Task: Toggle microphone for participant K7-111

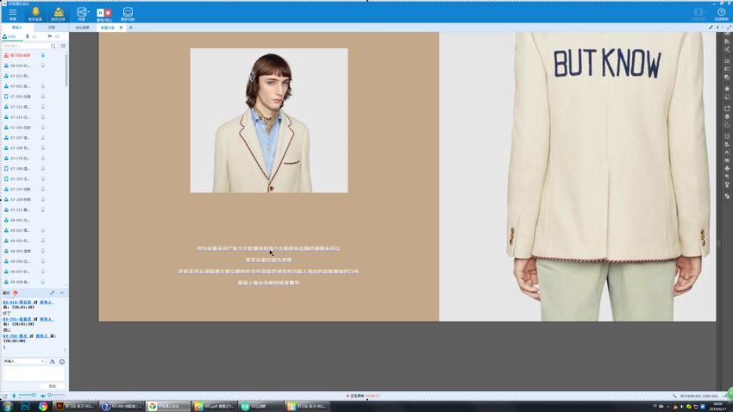Action: coord(43,107)
